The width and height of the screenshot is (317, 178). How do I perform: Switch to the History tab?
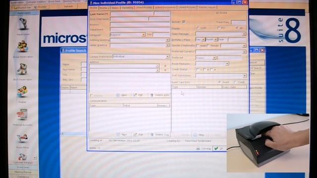tap(115, 8)
